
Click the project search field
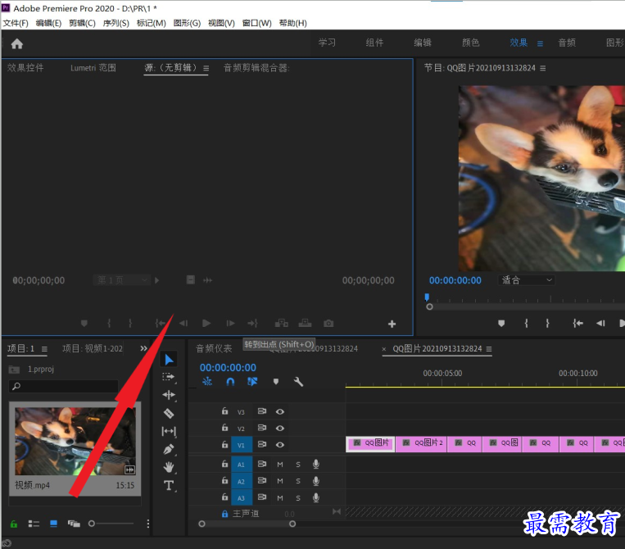64,386
